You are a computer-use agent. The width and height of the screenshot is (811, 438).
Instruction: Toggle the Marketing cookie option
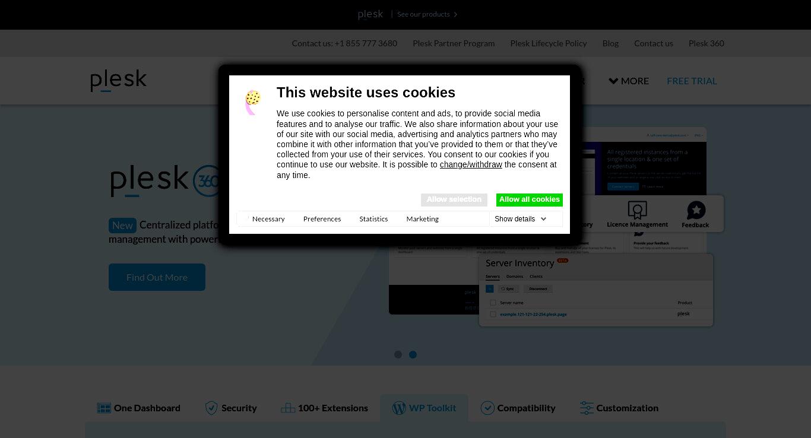point(422,219)
